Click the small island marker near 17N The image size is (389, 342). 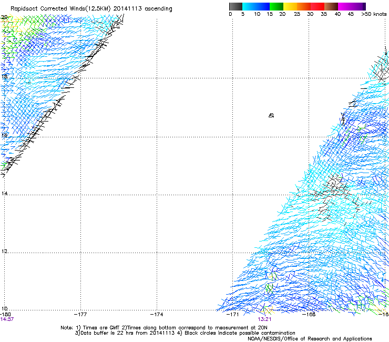coord(271,115)
